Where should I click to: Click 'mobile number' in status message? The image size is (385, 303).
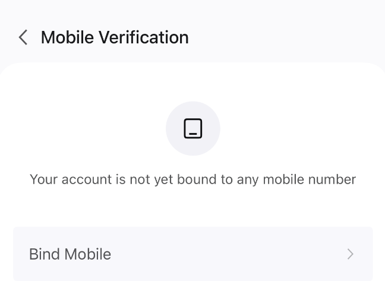coord(310,179)
